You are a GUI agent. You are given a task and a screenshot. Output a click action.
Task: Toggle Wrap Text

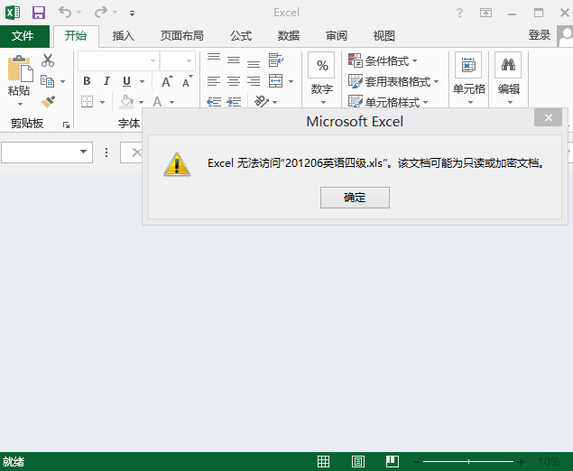276,60
